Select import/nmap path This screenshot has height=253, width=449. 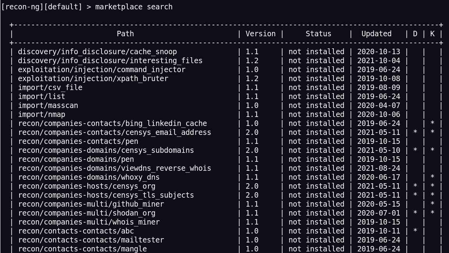coord(41,114)
